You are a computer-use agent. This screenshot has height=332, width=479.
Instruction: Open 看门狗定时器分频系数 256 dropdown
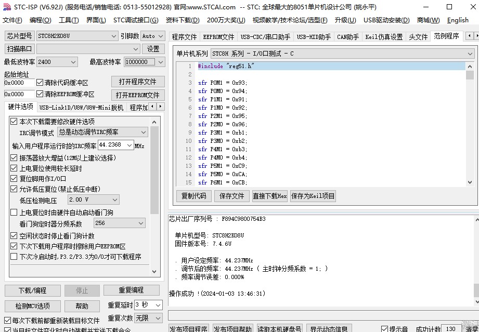(120, 223)
